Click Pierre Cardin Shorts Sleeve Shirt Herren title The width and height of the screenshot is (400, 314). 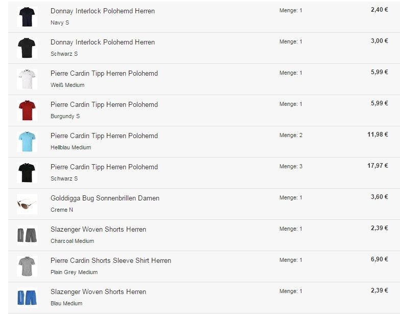click(x=110, y=260)
